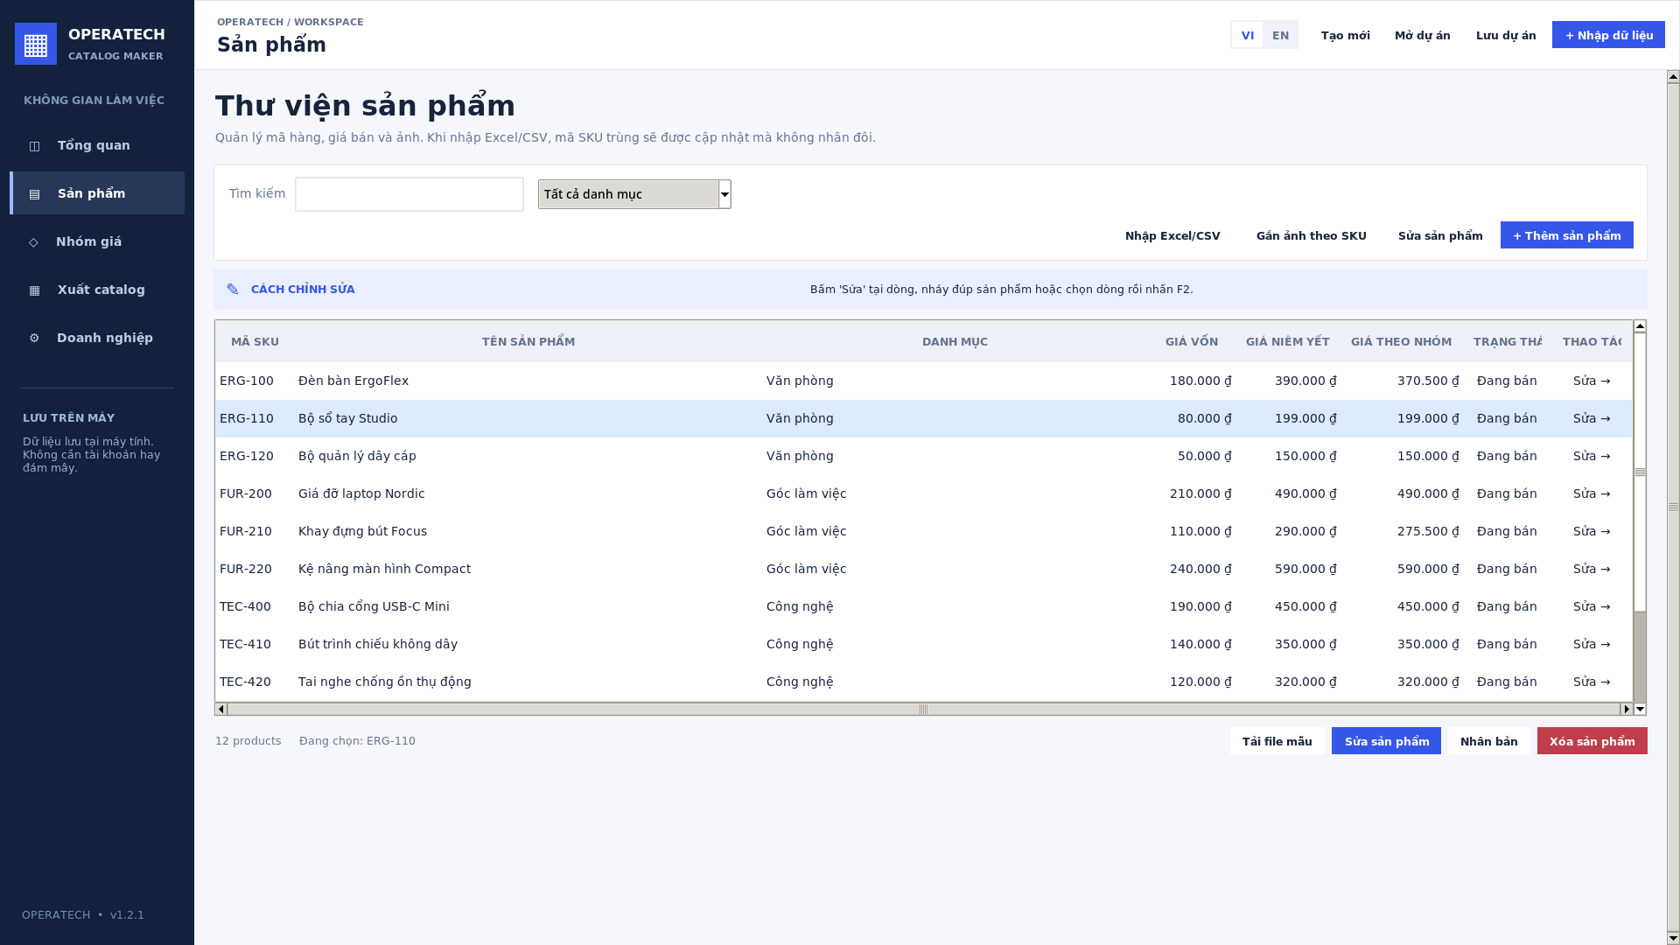Switch language to EN
This screenshot has width=1680, height=945.
(x=1280, y=35)
